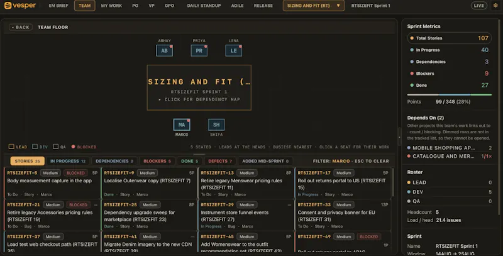This screenshot has height=256, width=503.
Task: Open story card RTSIZEFIT-13
Action: [246, 183]
